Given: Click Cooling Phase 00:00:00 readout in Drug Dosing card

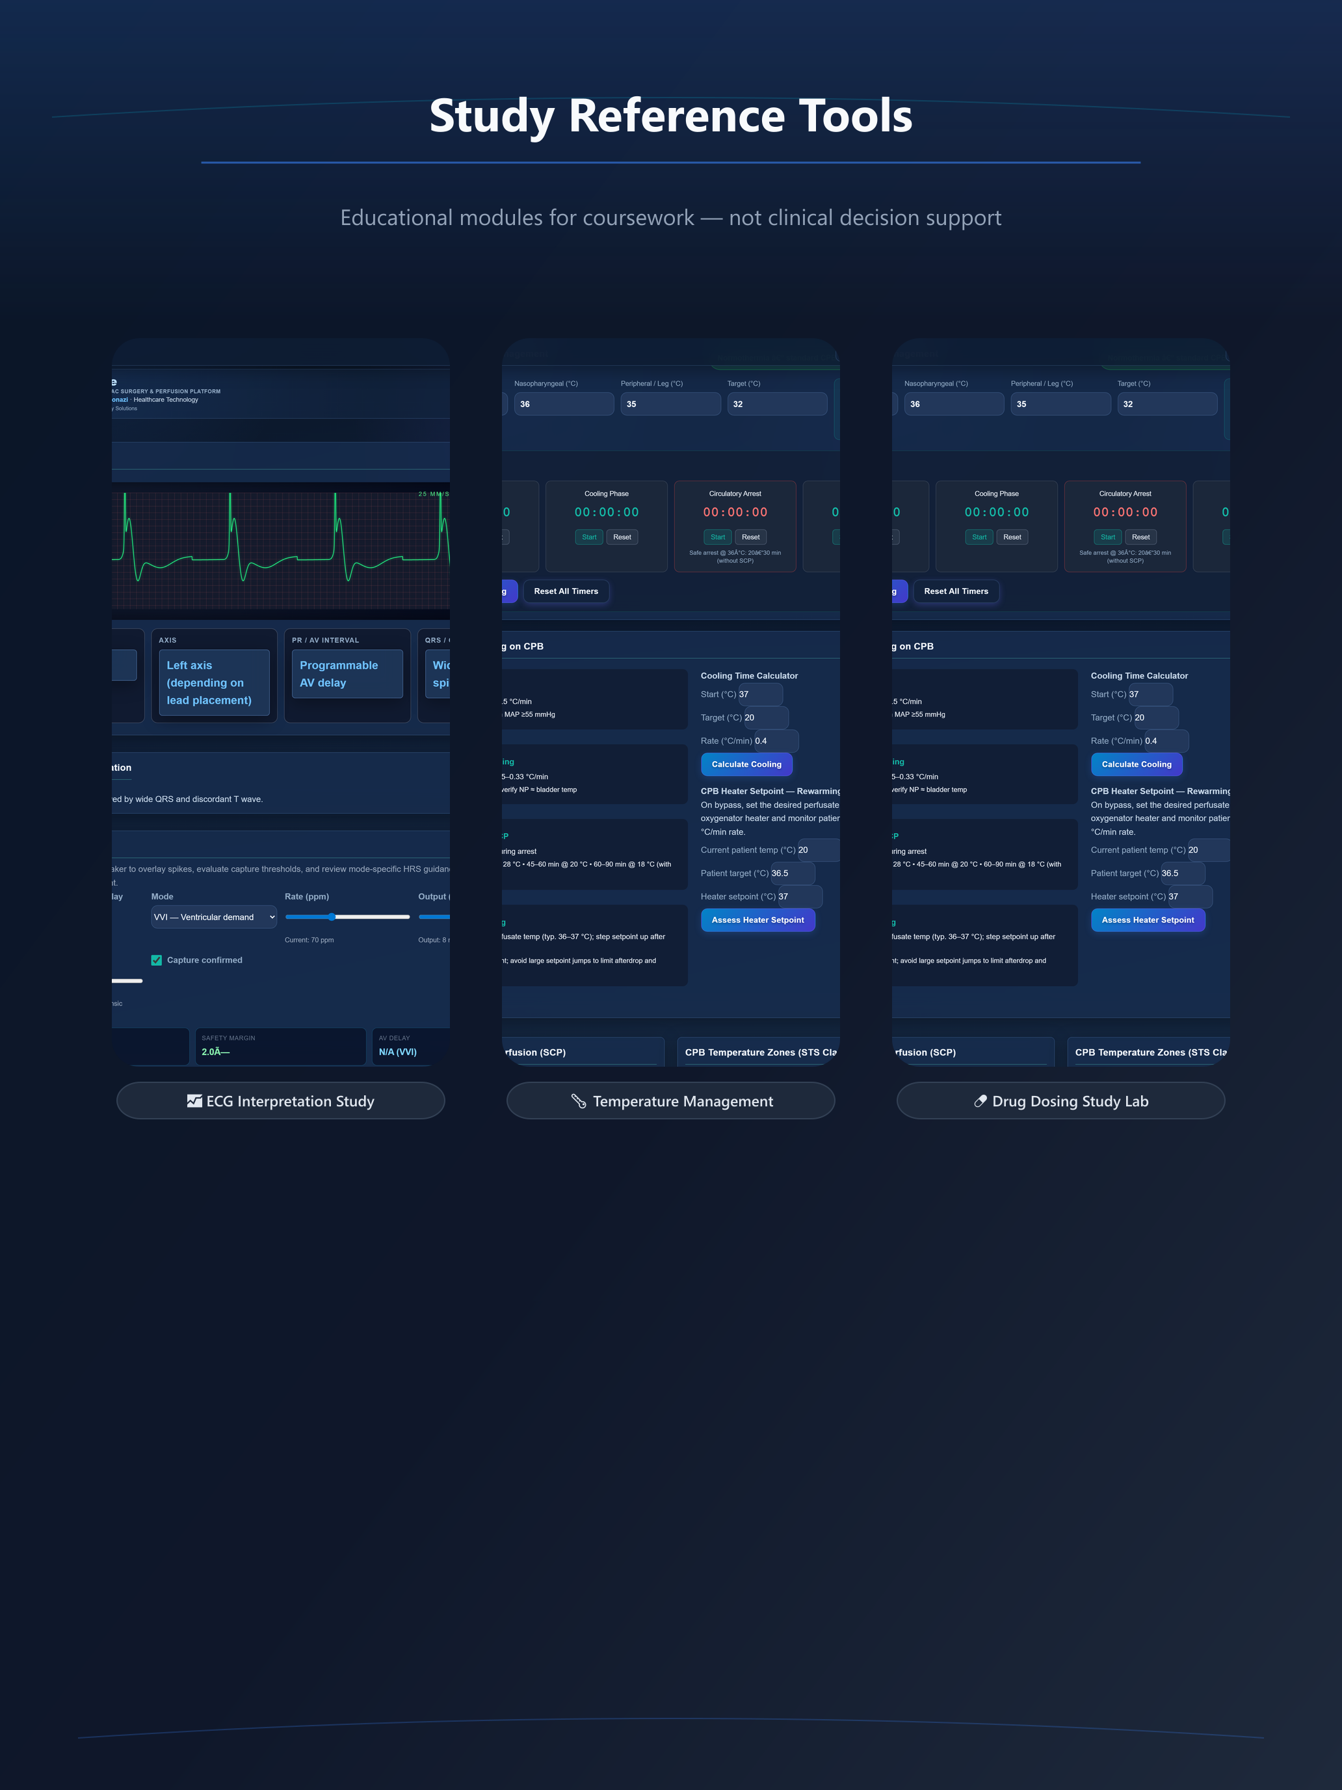Looking at the screenshot, I should tap(997, 513).
